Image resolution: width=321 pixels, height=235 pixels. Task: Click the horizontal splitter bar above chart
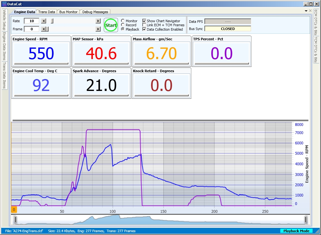pos(160,120)
